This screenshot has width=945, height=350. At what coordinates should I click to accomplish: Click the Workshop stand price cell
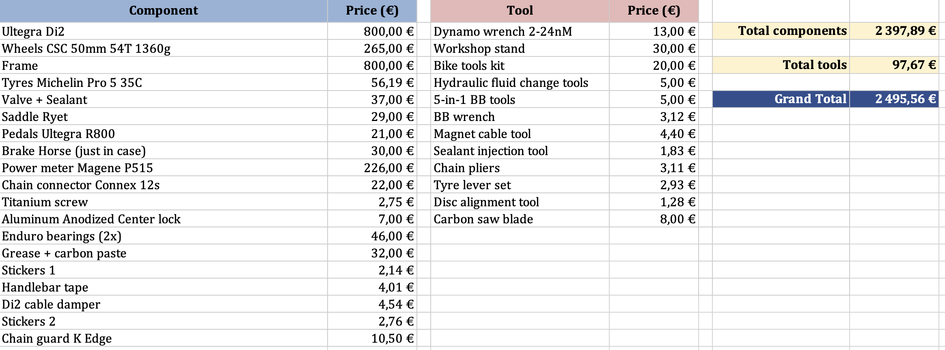coord(654,48)
